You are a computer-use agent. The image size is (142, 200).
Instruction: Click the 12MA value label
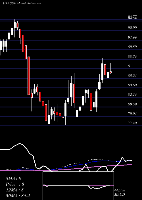point(15,190)
